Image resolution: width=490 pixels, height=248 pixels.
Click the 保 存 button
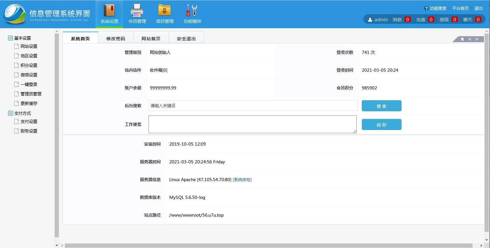click(x=381, y=124)
